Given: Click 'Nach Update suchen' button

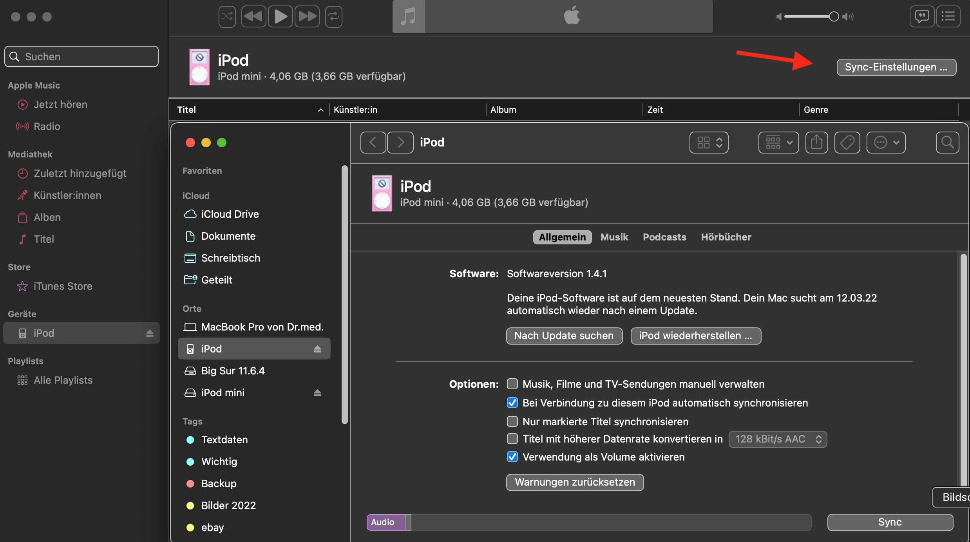Looking at the screenshot, I should (564, 336).
